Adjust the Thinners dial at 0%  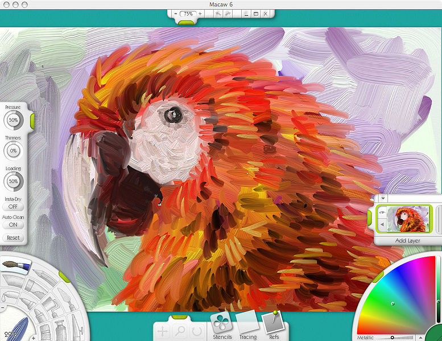click(13, 151)
